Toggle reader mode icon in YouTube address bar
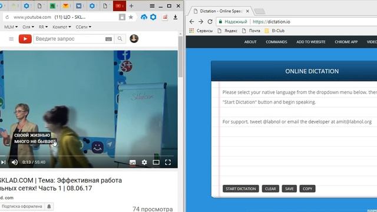 [x=122, y=17]
